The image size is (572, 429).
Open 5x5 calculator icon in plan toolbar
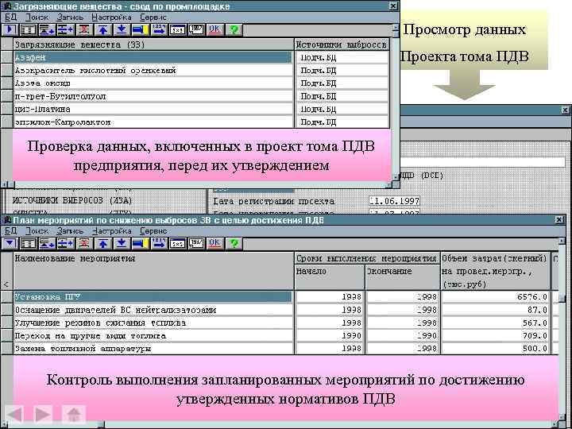[x=178, y=243]
